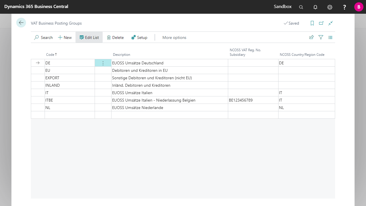This screenshot has width=366, height=206.
Task: Show More options
Action: [x=174, y=37]
